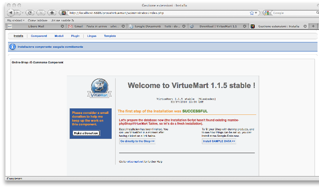Image resolution: width=319 pixels, height=188 pixels.
Task: Switch to the Libero Mail tab
Action: coord(35,26)
